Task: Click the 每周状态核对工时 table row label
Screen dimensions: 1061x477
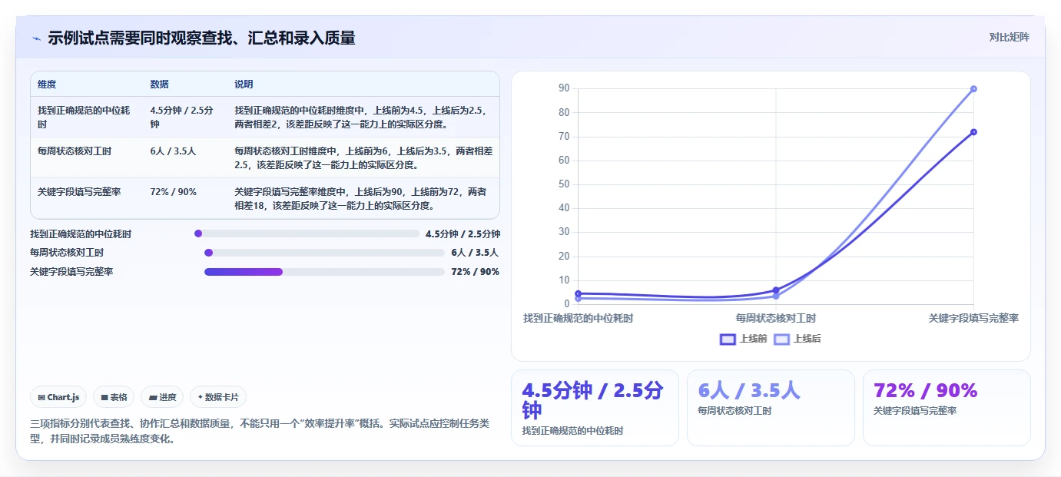Action: click(75, 151)
